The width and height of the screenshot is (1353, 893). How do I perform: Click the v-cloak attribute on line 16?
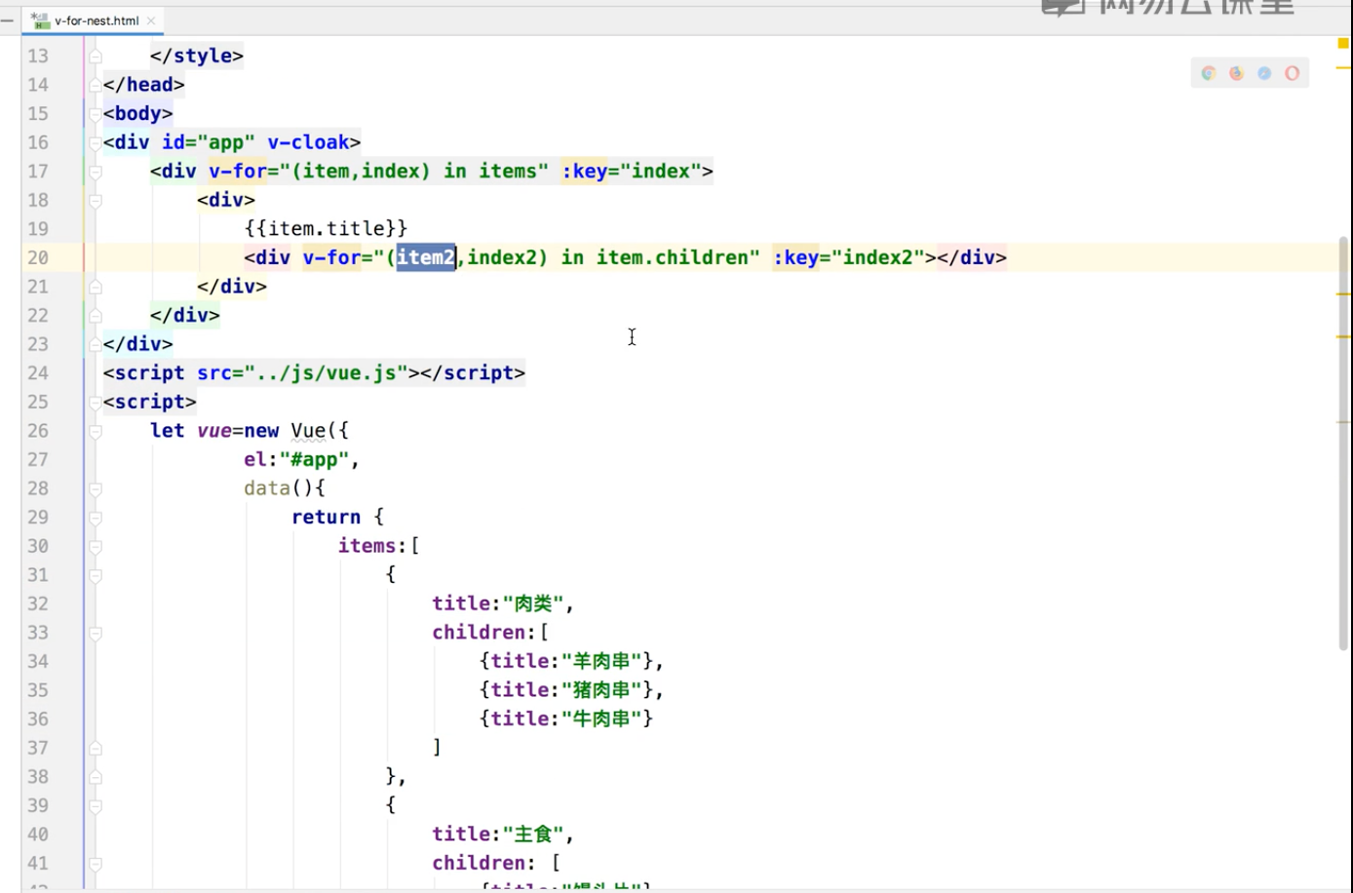tap(308, 142)
